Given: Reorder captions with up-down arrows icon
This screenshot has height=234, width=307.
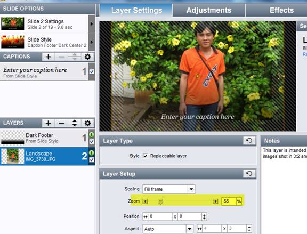Looking at the screenshot, I should click(x=75, y=57).
